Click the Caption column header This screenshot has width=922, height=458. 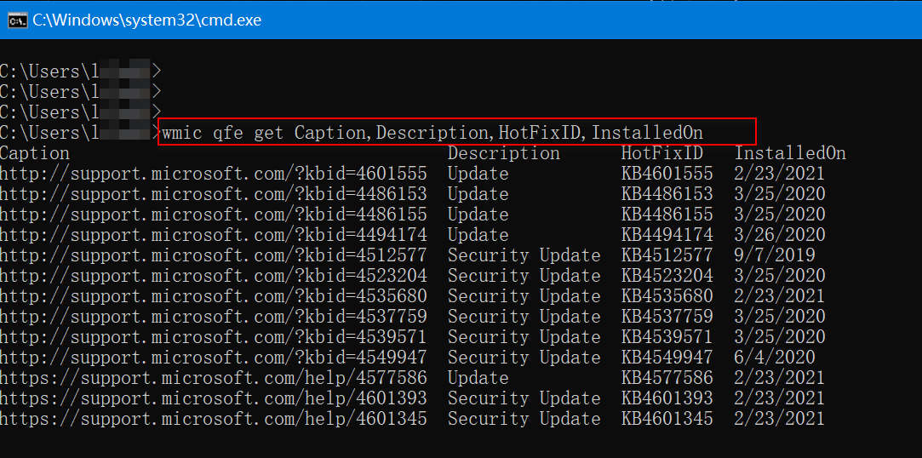[35, 153]
